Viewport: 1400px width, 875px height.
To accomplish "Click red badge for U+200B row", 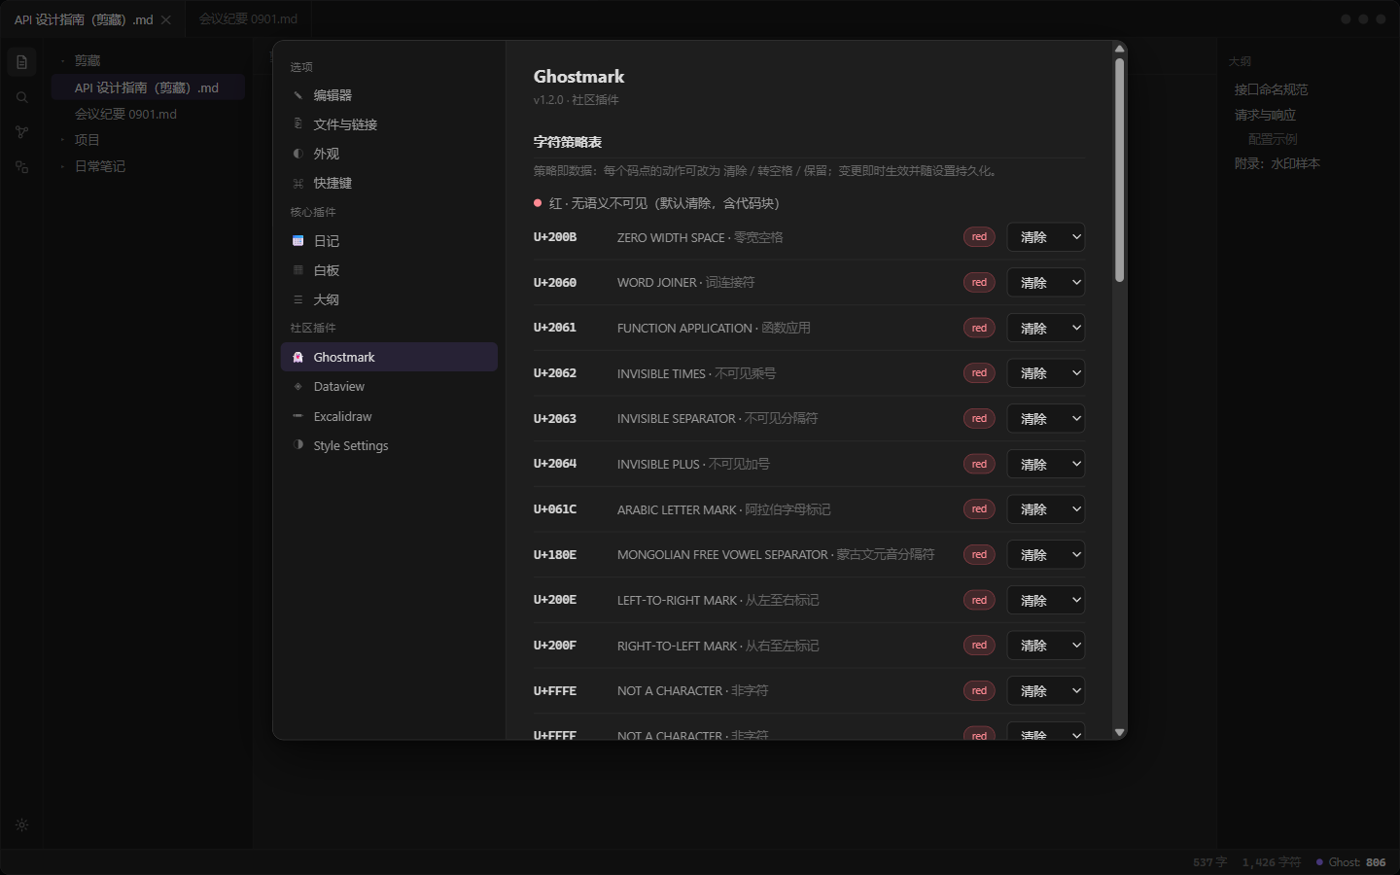I will 979,237.
